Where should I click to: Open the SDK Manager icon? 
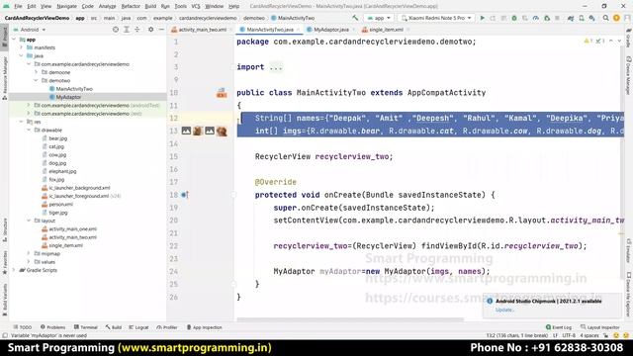pos(591,18)
